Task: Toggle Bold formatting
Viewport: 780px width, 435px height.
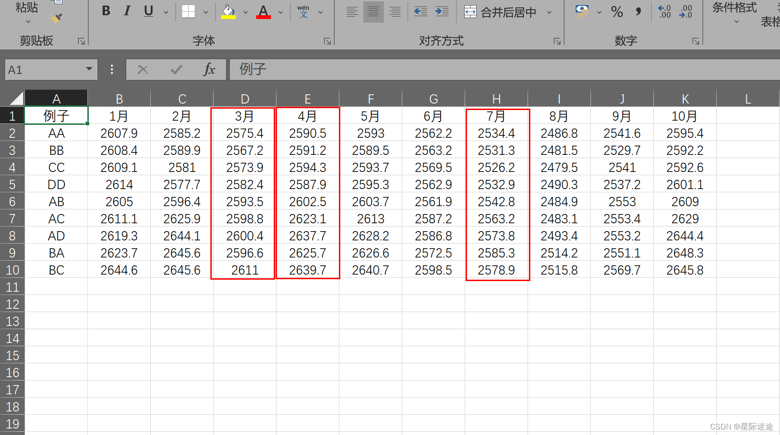Action: click(x=106, y=11)
